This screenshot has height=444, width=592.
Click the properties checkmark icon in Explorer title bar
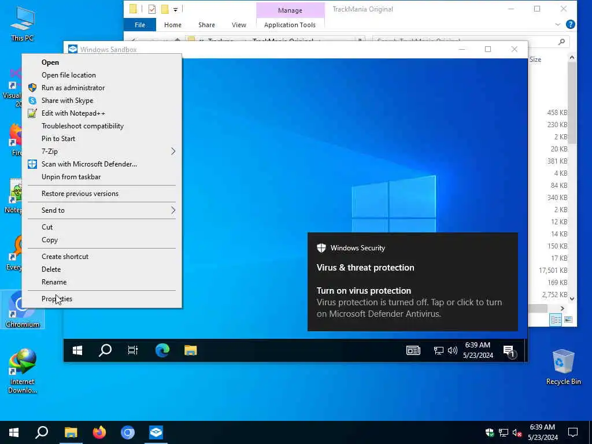click(x=152, y=9)
